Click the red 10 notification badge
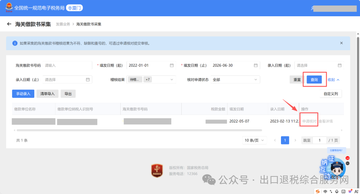The height and width of the screenshot is (194, 360). [348, 158]
